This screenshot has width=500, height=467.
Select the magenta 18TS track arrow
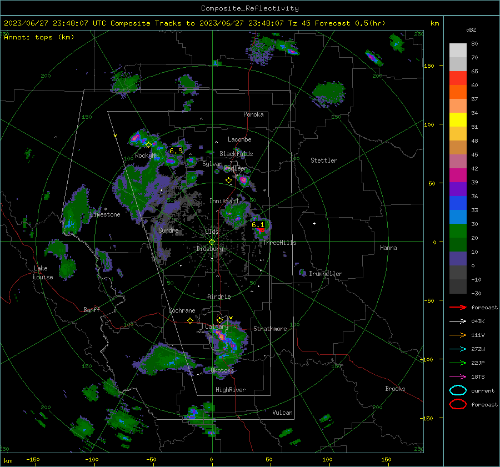click(x=458, y=377)
